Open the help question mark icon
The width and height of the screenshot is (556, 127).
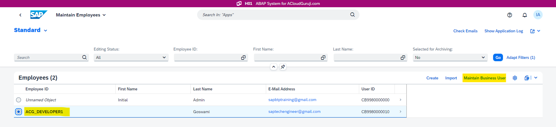tap(509, 15)
